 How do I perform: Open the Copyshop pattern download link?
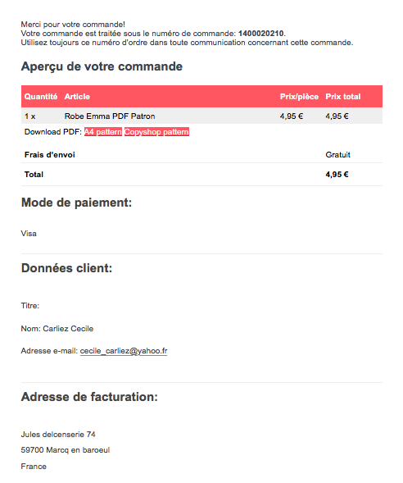pos(156,132)
